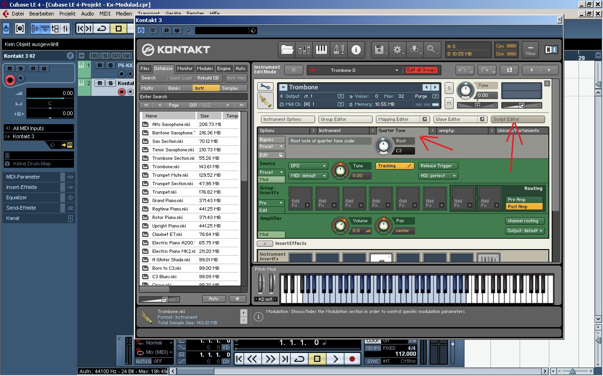Open the Output st. 1 dropdown
Viewport: 603px width, 376px height.
click(x=341, y=96)
